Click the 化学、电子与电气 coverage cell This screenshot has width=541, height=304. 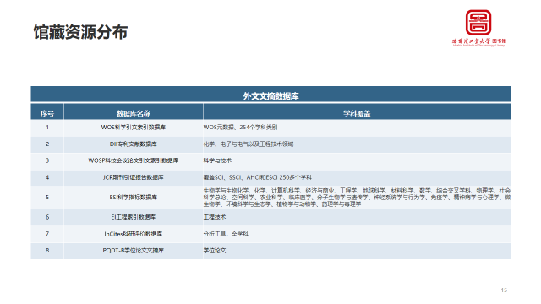[x=357, y=144]
